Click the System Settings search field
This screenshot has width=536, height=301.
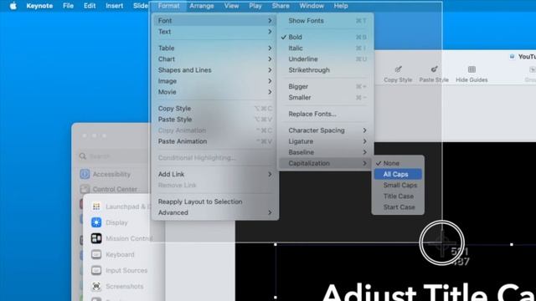pos(113,156)
